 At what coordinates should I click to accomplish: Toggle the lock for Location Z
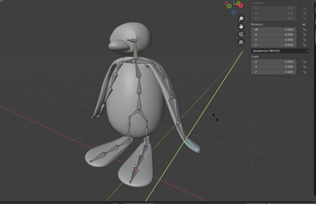pyautogui.click(x=304, y=18)
